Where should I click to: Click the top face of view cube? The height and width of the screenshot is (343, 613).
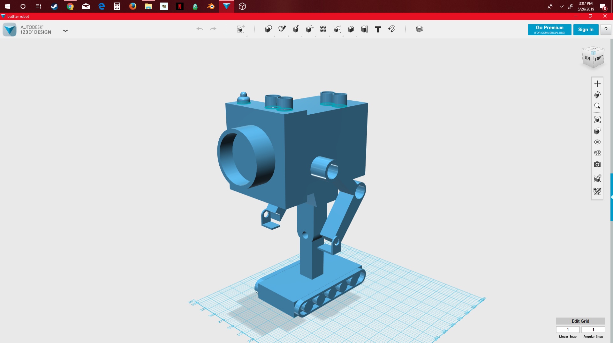pos(593,49)
